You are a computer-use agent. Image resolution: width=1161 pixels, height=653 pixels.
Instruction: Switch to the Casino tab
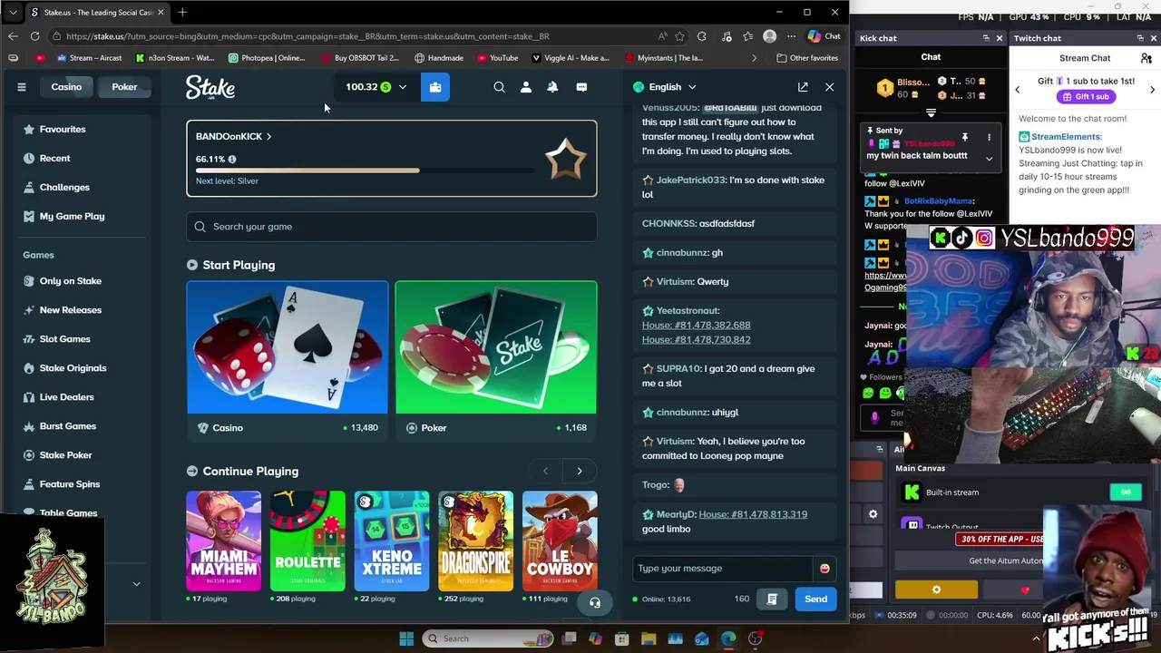coord(66,87)
